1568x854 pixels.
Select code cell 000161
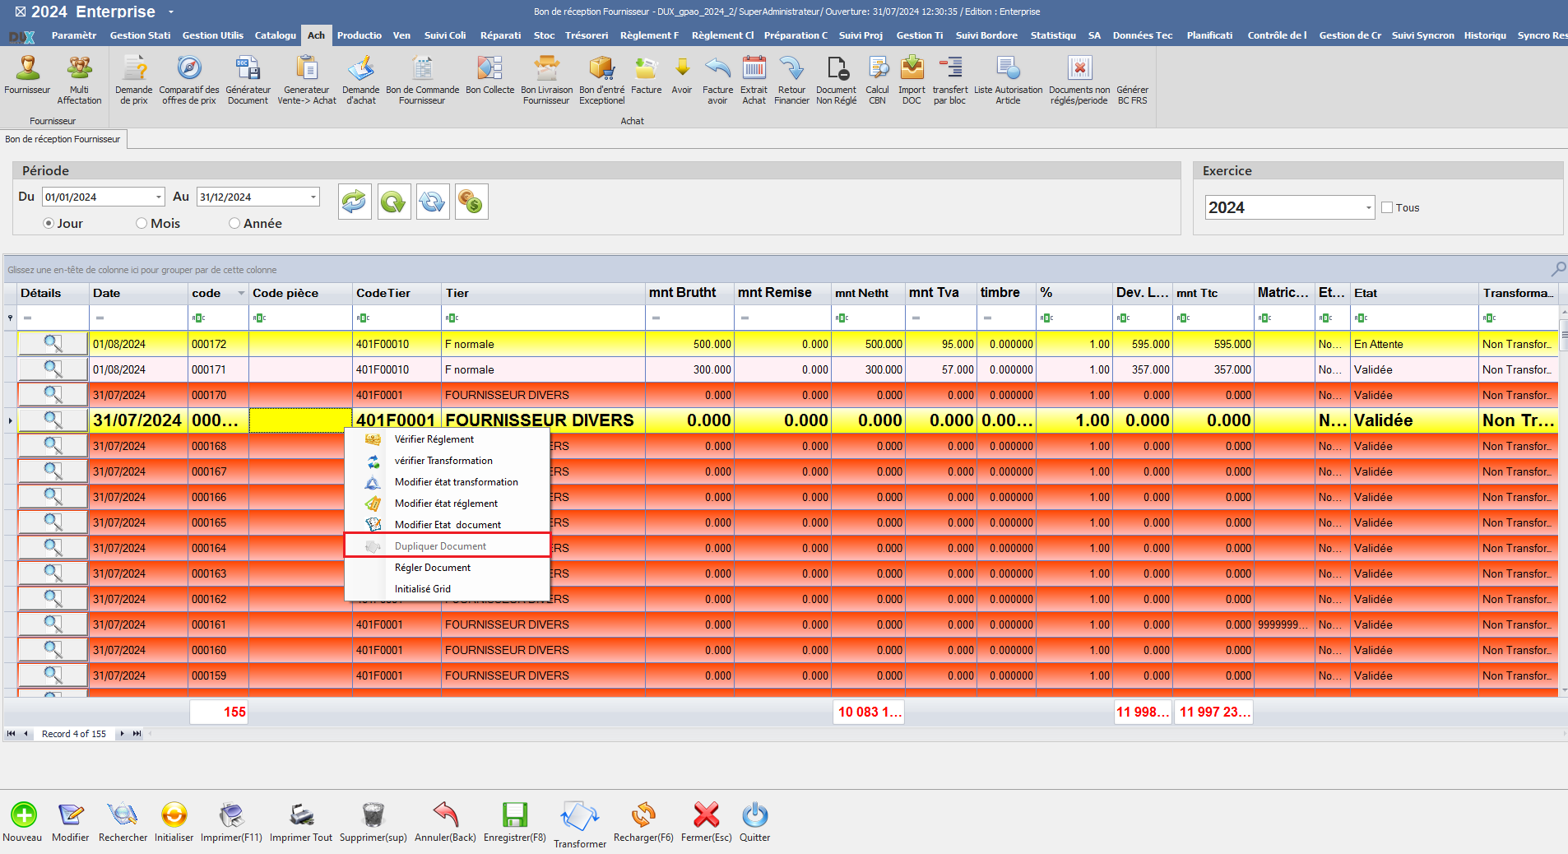218,624
